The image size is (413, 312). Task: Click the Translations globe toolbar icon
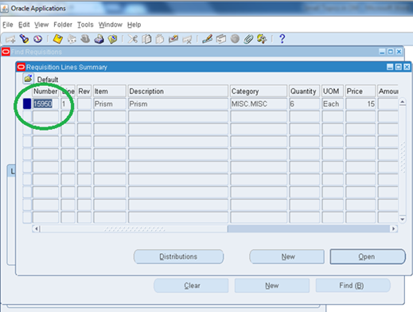click(235, 39)
